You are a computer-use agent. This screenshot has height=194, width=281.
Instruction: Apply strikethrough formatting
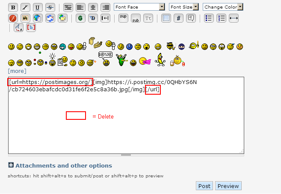[50, 7]
